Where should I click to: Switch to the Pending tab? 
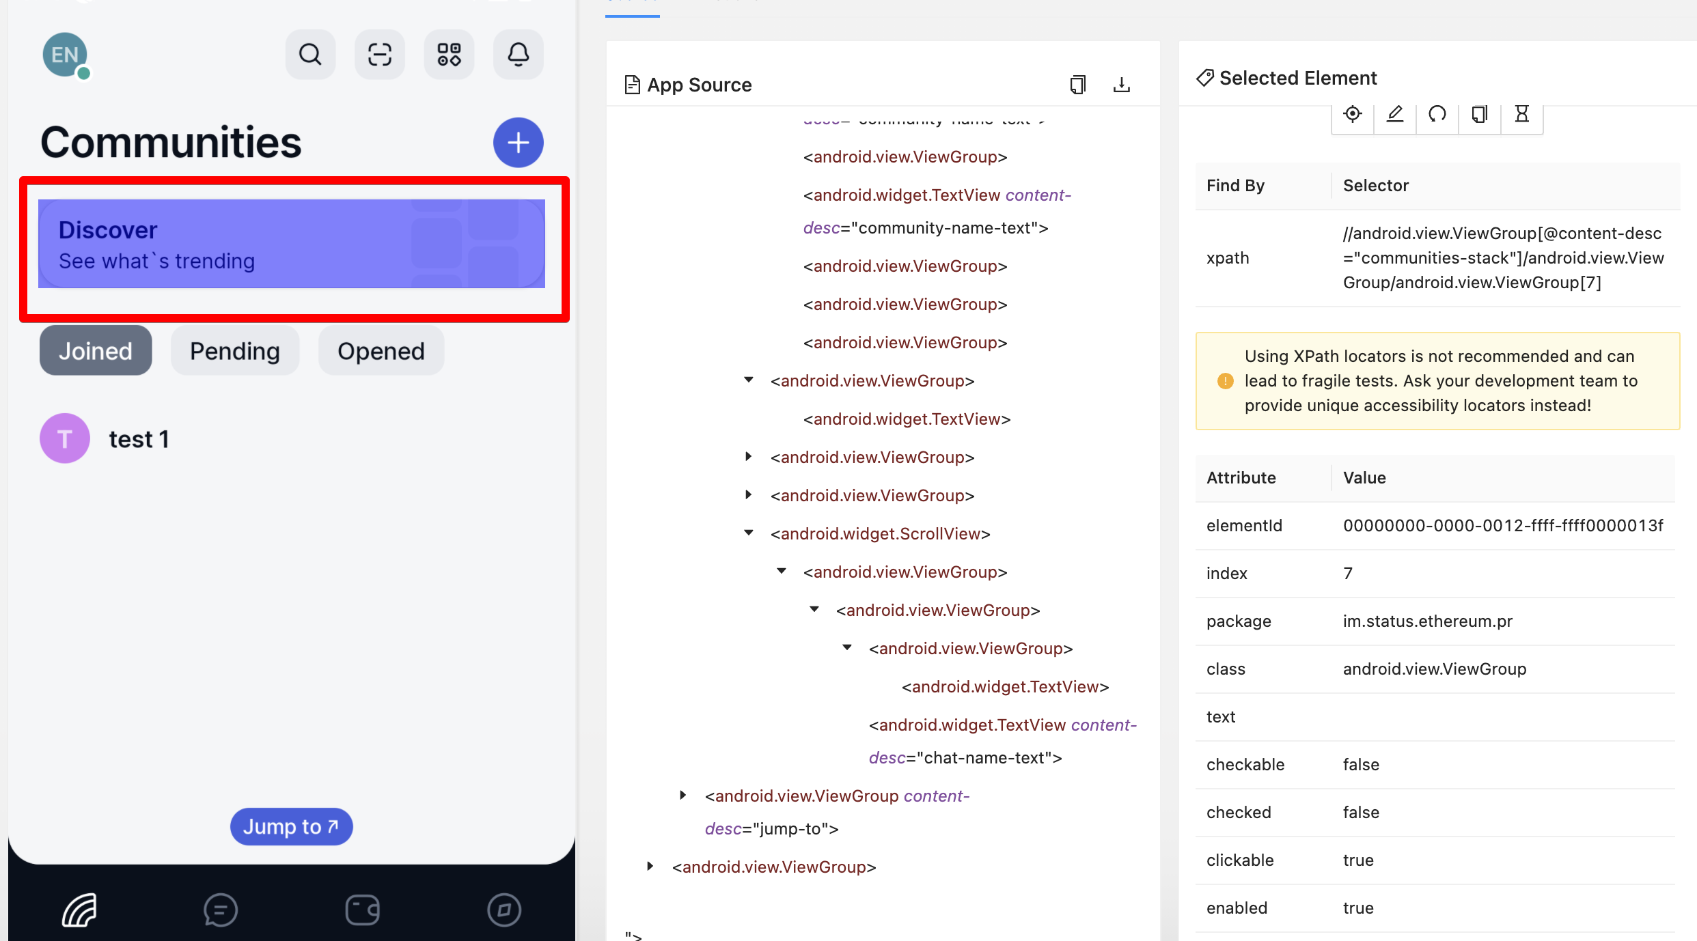pyautogui.click(x=234, y=351)
